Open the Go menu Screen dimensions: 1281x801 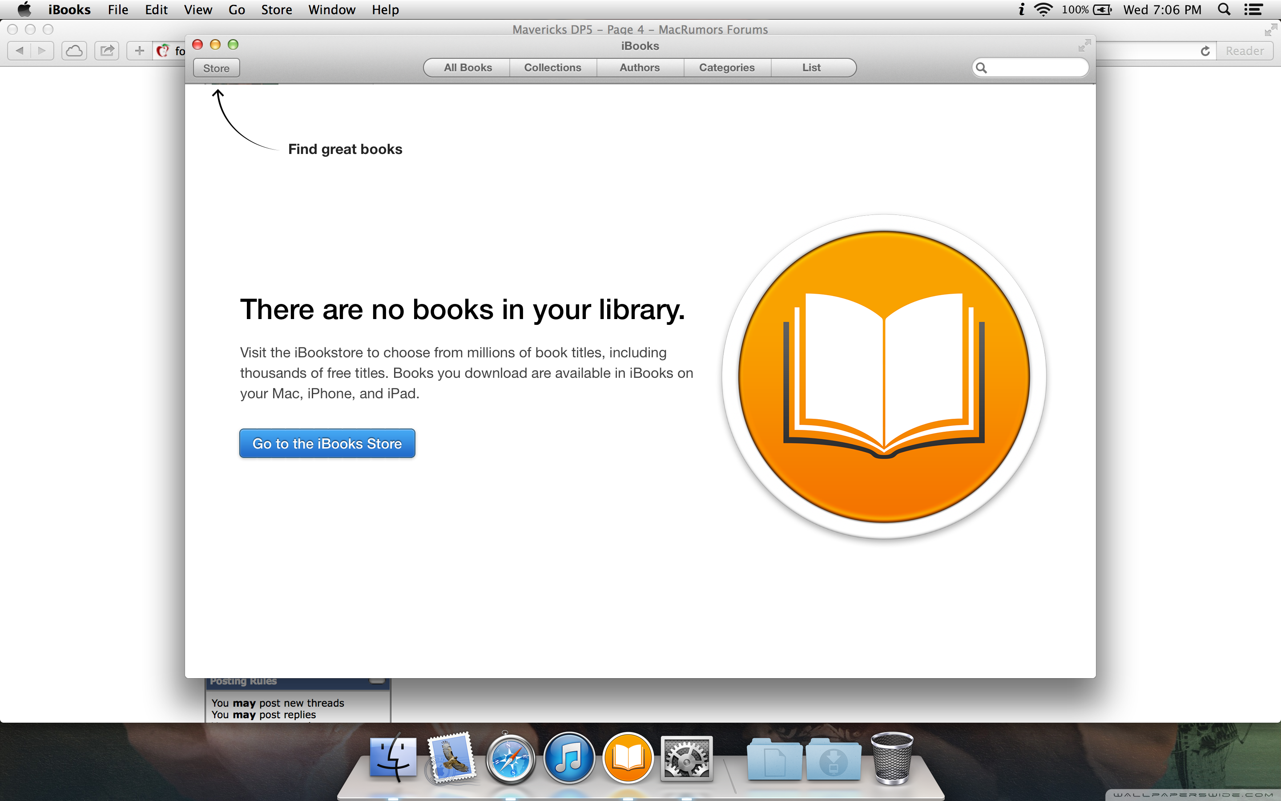point(237,9)
